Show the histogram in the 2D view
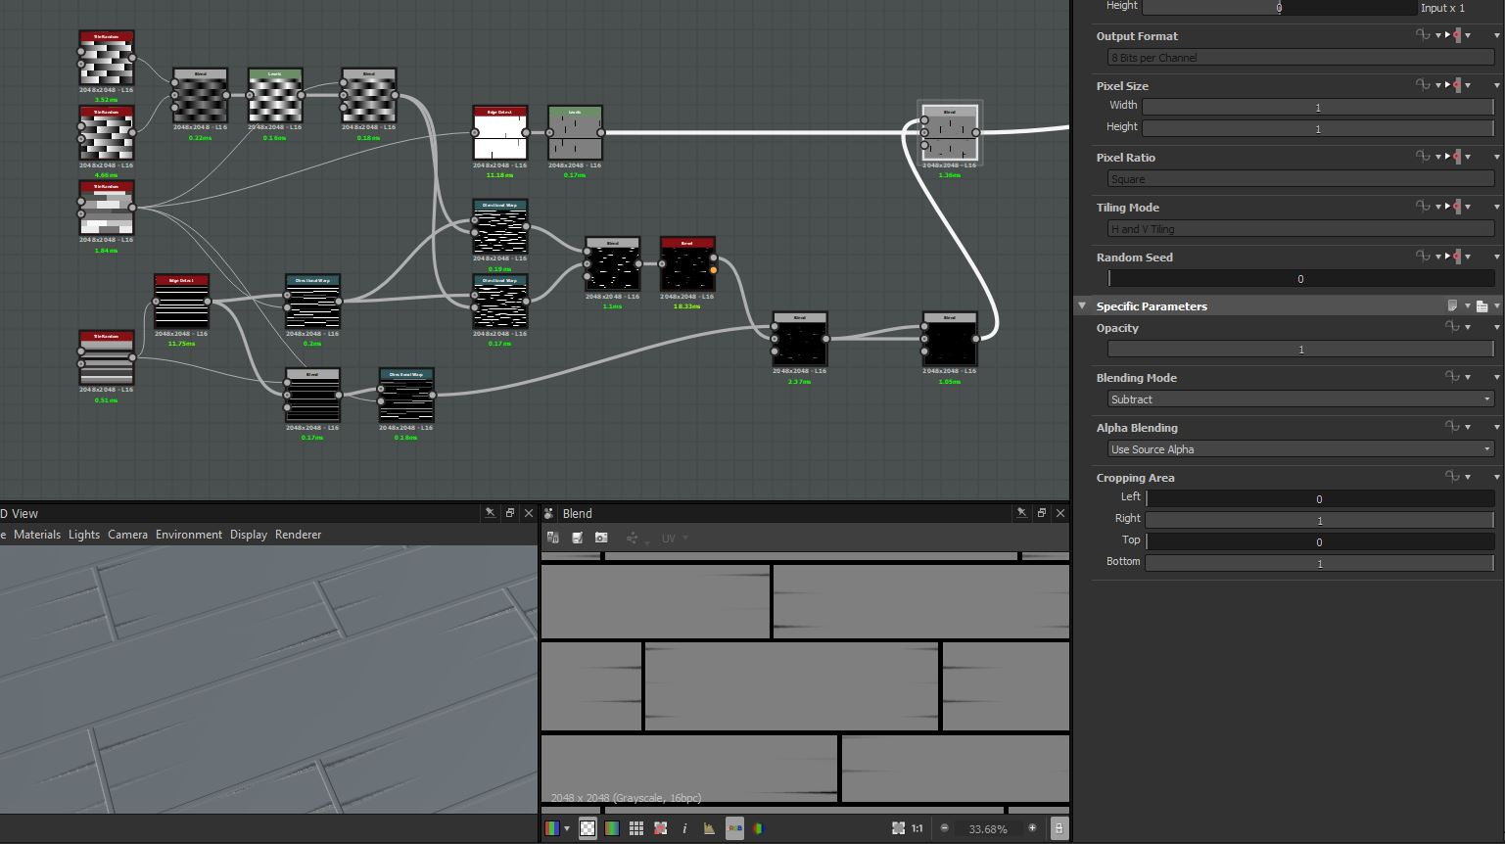The height and width of the screenshot is (844, 1505). pos(709,828)
